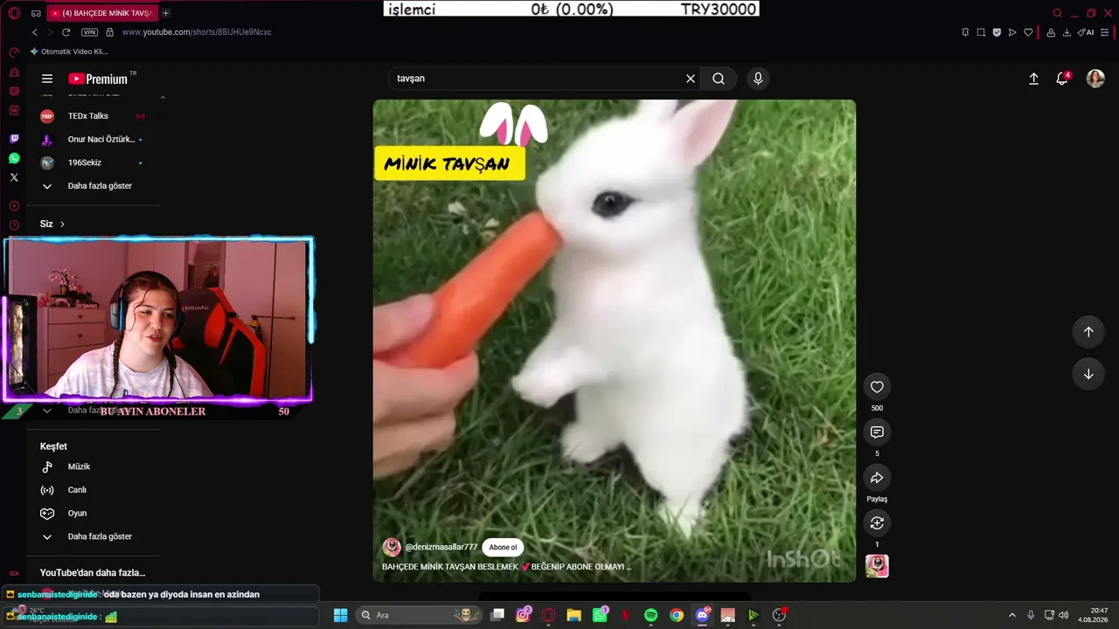Open YouTube notifications bell
The width and height of the screenshot is (1119, 629).
coord(1062,79)
